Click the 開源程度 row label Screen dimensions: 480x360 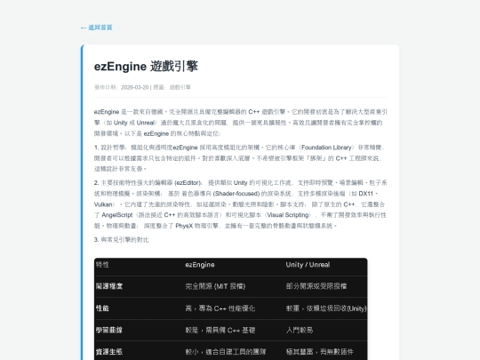(x=109, y=286)
